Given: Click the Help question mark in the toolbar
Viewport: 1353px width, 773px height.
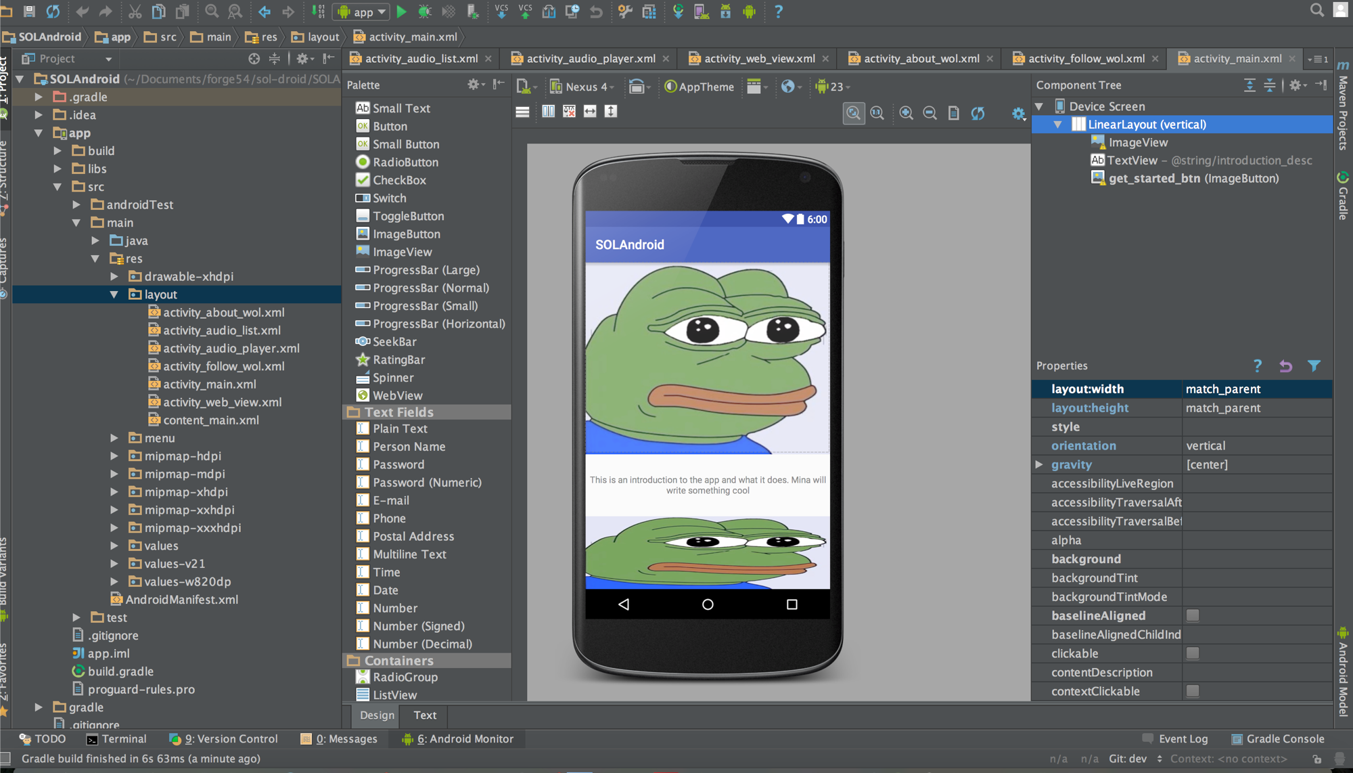Looking at the screenshot, I should point(778,12).
